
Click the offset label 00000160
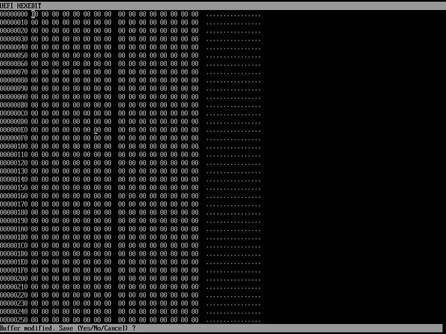click(x=14, y=196)
